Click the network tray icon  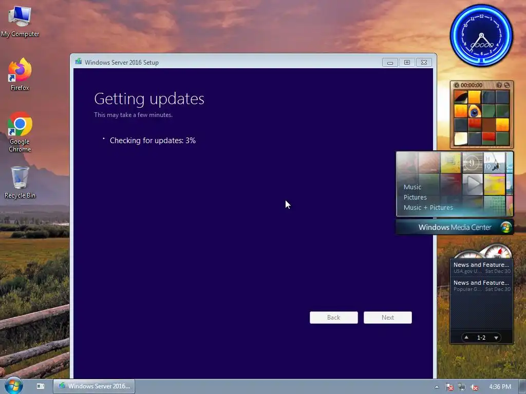[462, 387]
